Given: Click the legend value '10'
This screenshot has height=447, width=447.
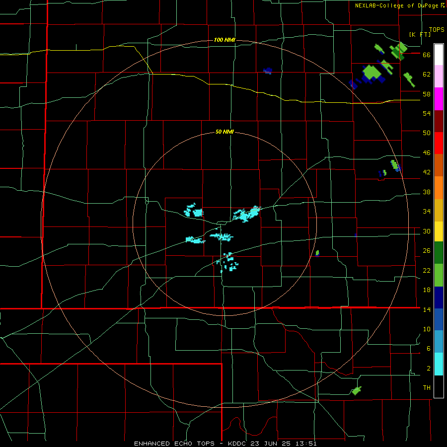Looking at the screenshot, I should (427, 329).
